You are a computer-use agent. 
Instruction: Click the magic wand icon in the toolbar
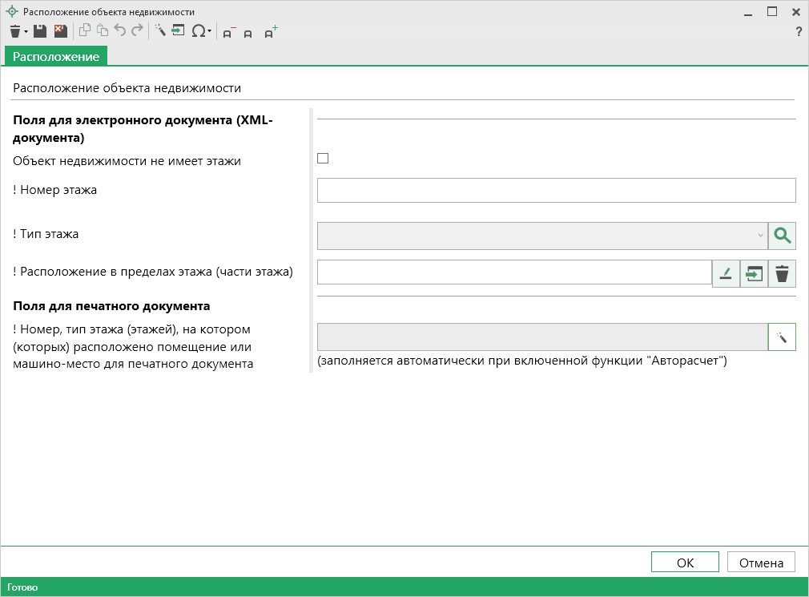159,31
